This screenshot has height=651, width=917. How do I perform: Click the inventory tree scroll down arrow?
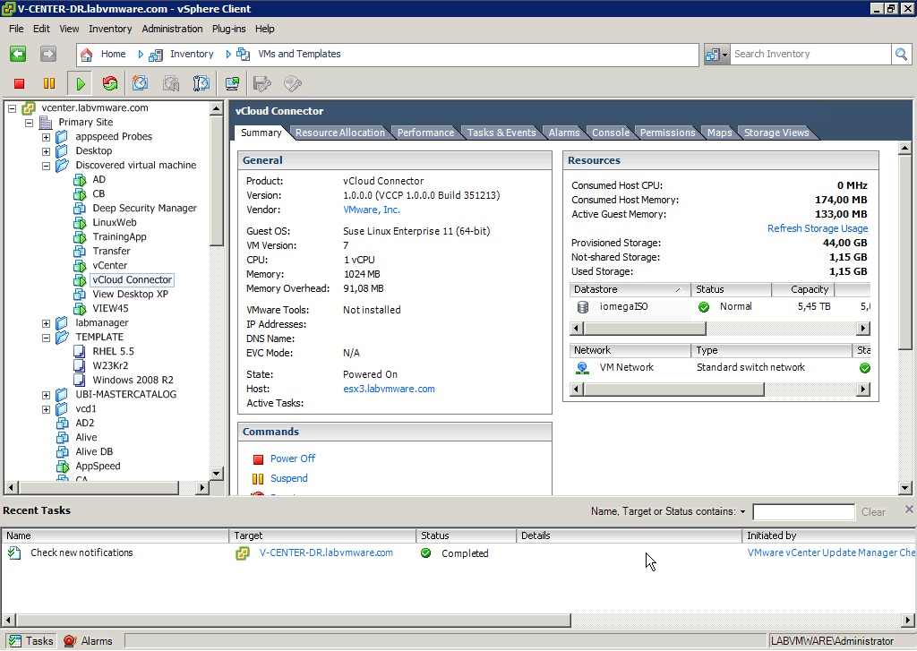pyautogui.click(x=217, y=473)
